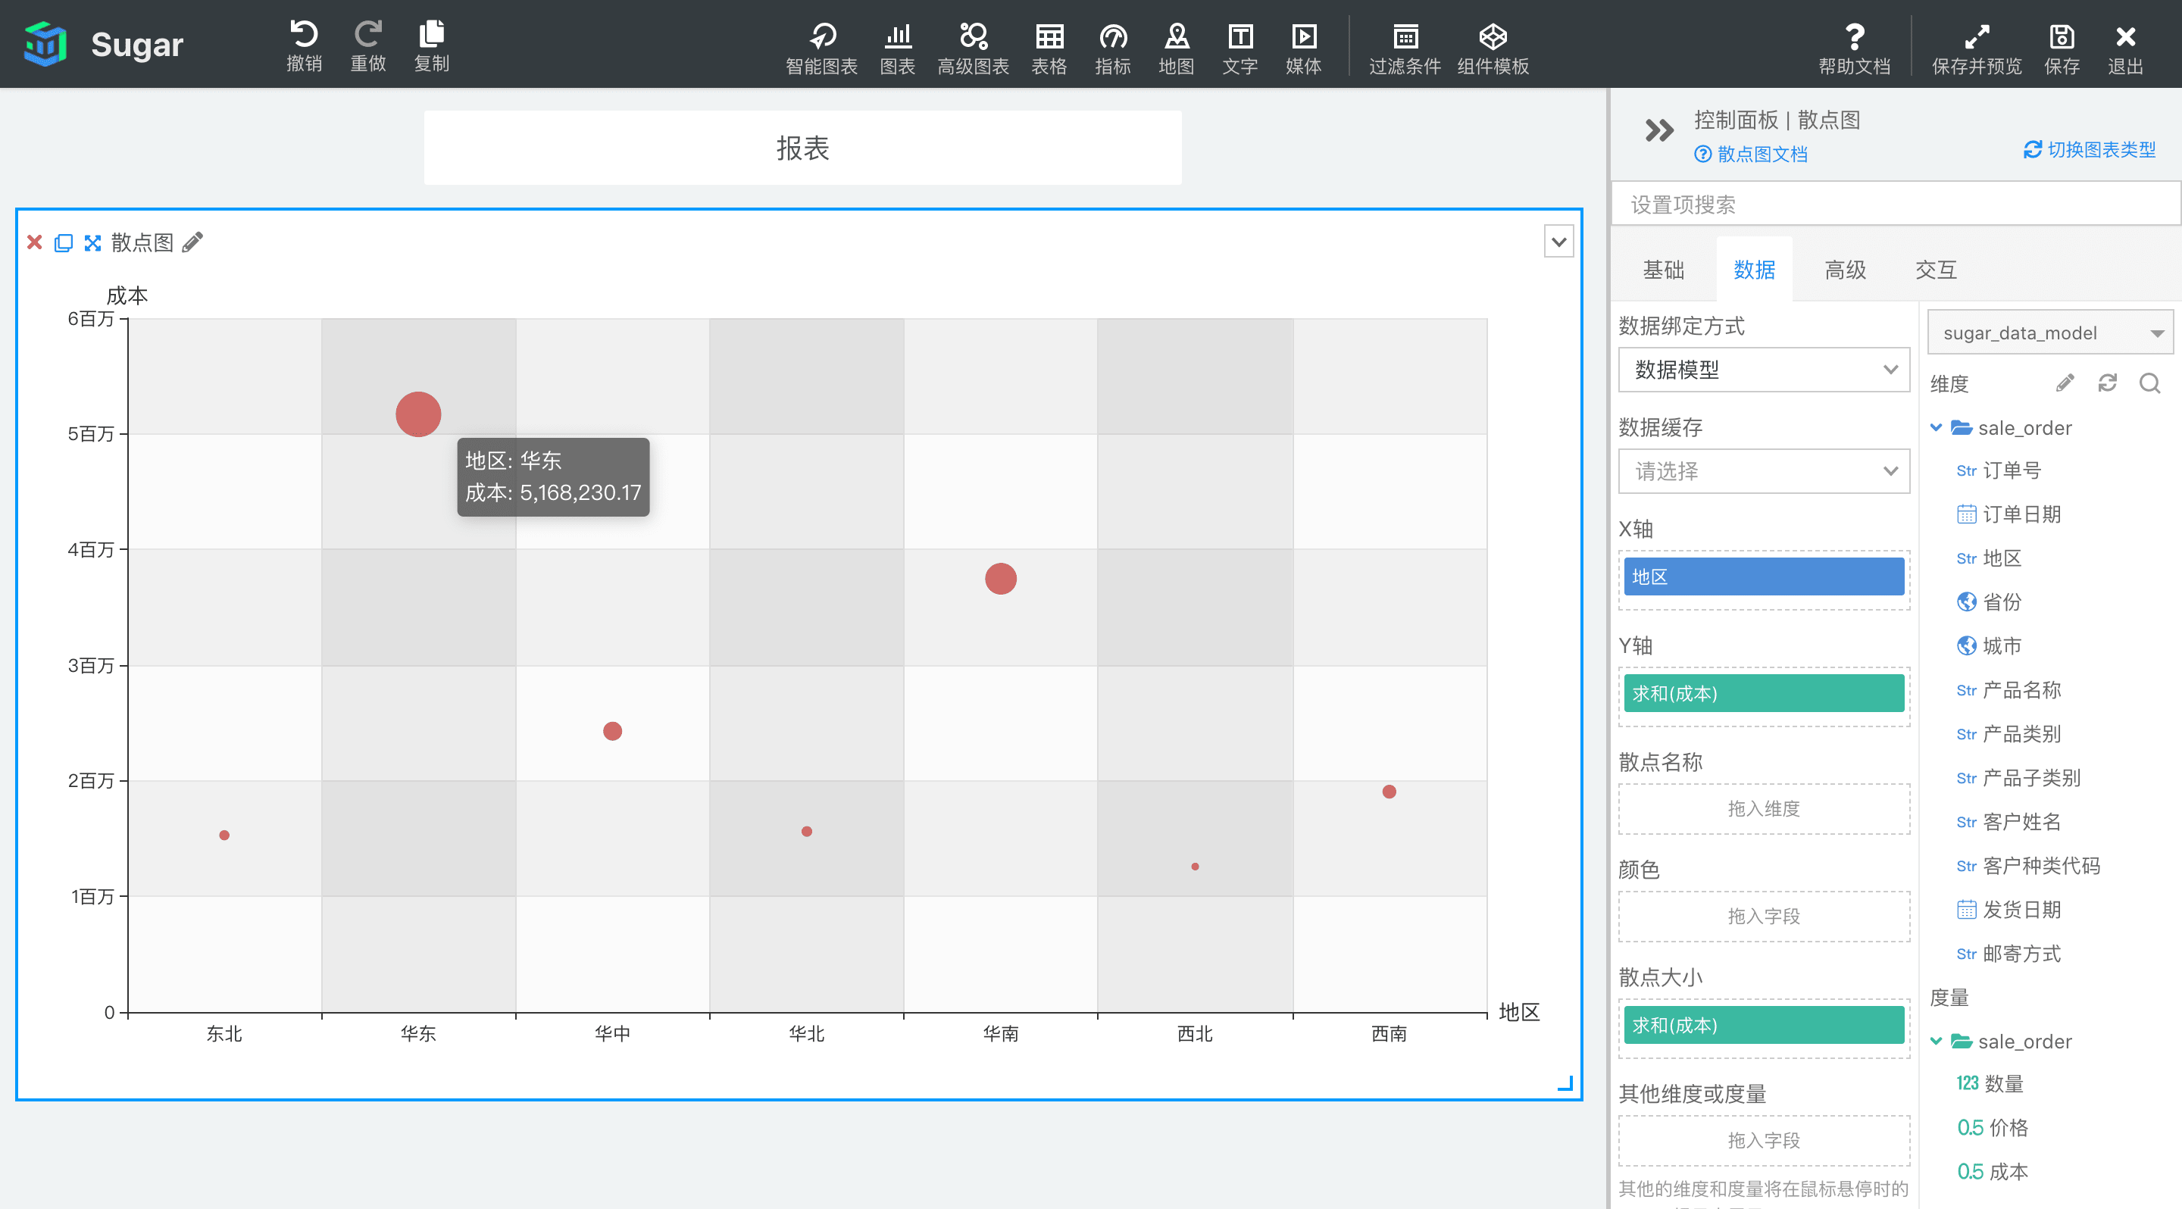
Task: Open the 高级图表 advanced chart menu
Action: (x=974, y=48)
